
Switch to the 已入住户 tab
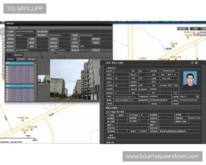[21, 59]
